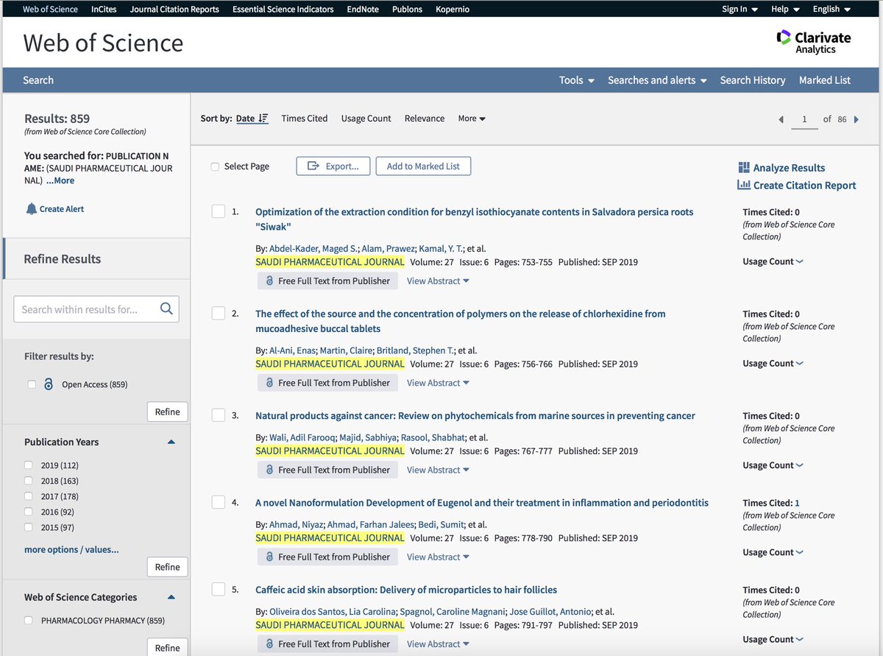
Task: Open the English language dropdown
Action: coord(831,9)
